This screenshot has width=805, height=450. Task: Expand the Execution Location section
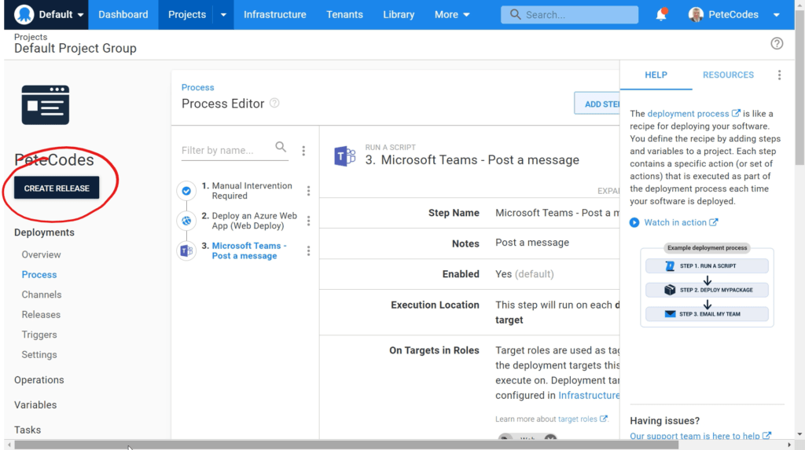(x=469, y=312)
